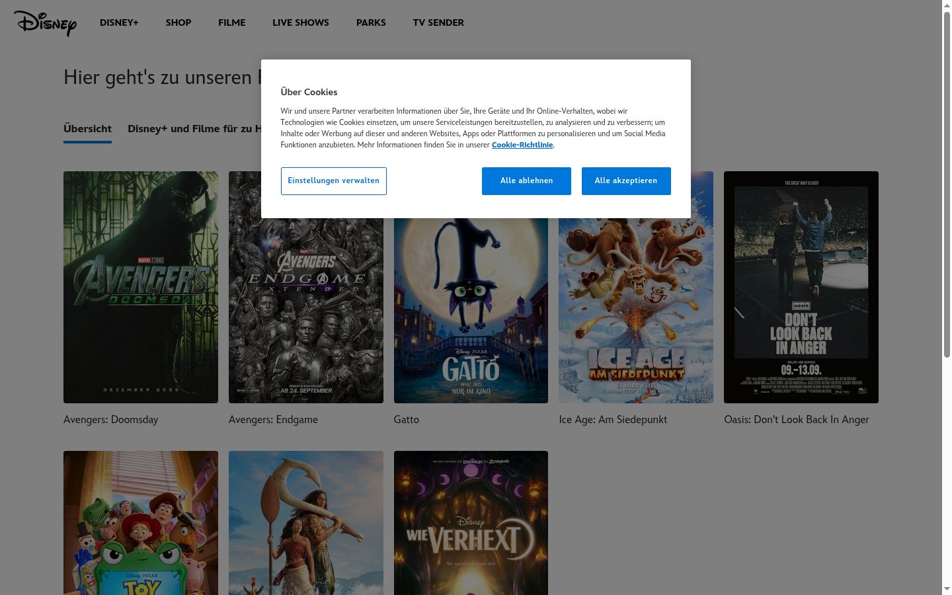The height and width of the screenshot is (595, 952).
Task: Open the TV SENDER menu item
Action: tap(438, 22)
